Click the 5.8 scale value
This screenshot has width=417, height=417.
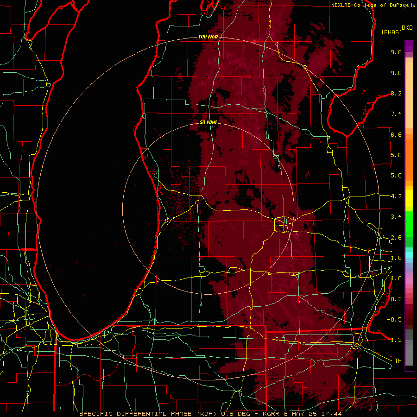point(396,155)
